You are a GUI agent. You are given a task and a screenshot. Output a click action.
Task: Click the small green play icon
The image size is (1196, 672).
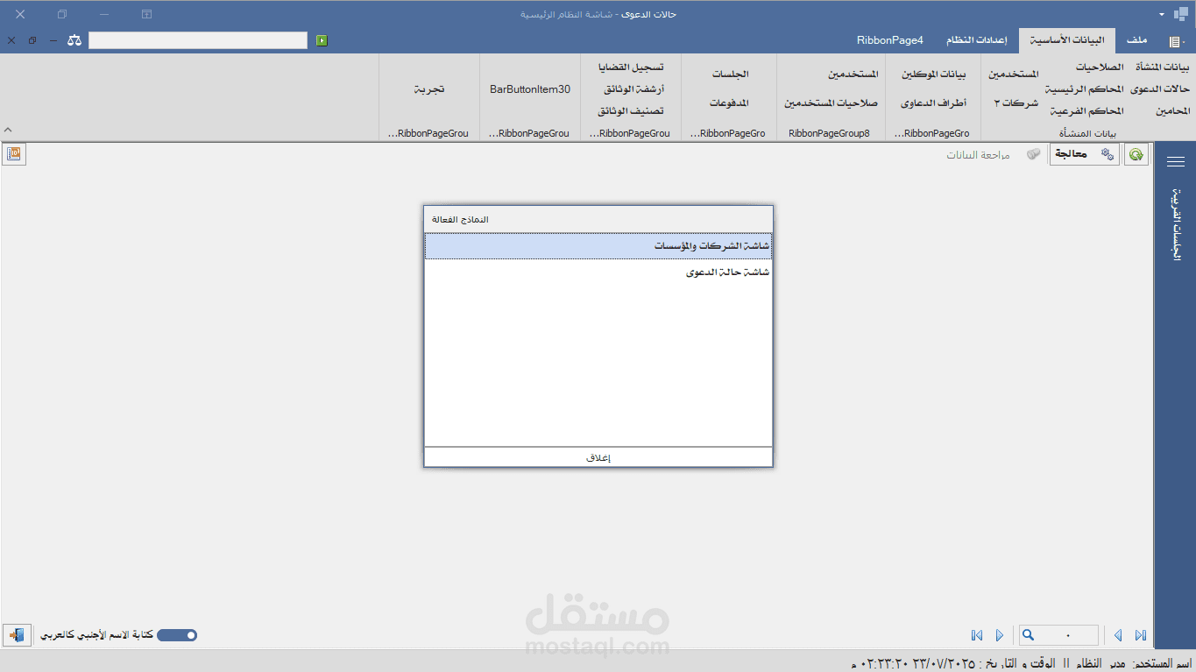322,40
